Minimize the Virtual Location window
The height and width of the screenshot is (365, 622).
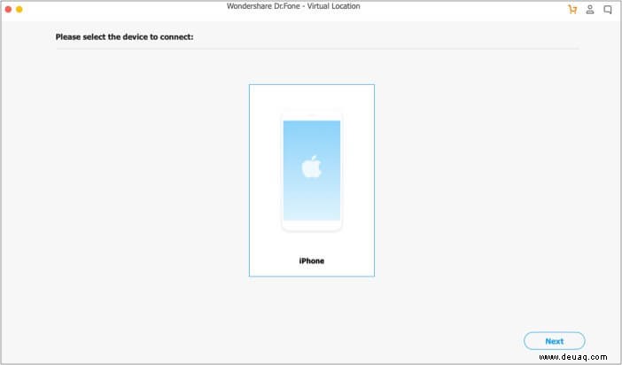tap(19, 9)
